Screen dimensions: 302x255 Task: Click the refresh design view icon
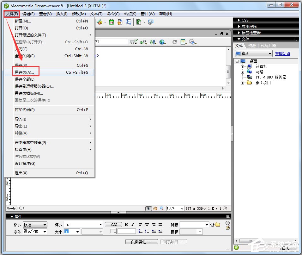tap(174, 41)
